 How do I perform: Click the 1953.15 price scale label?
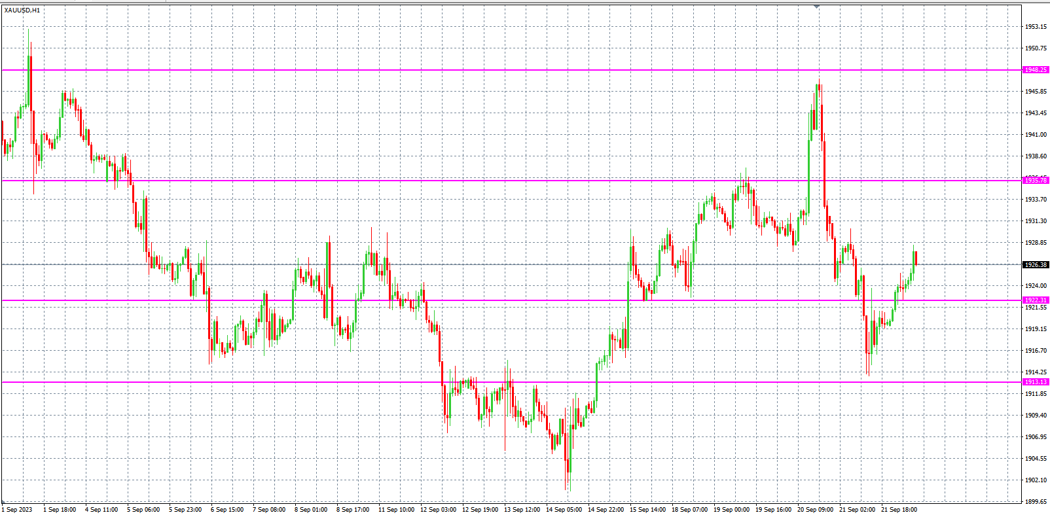click(1036, 27)
